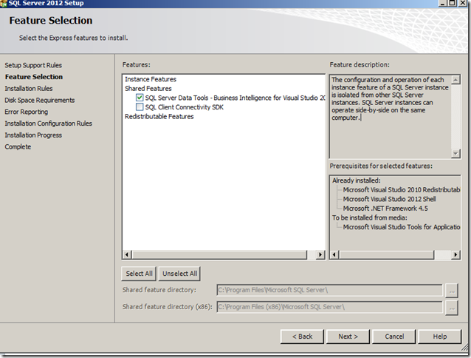Open Installation Rules step
The height and width of the screenshot is (358, 471).
tap(29, 89)
